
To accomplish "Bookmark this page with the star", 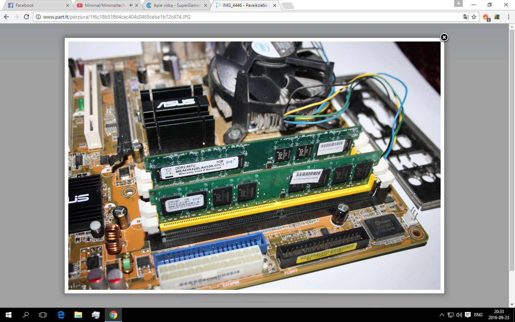I will (x=474, y=17).
